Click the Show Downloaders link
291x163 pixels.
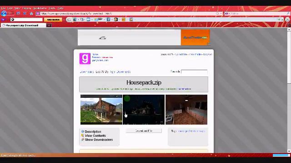[x=99, y=140]
